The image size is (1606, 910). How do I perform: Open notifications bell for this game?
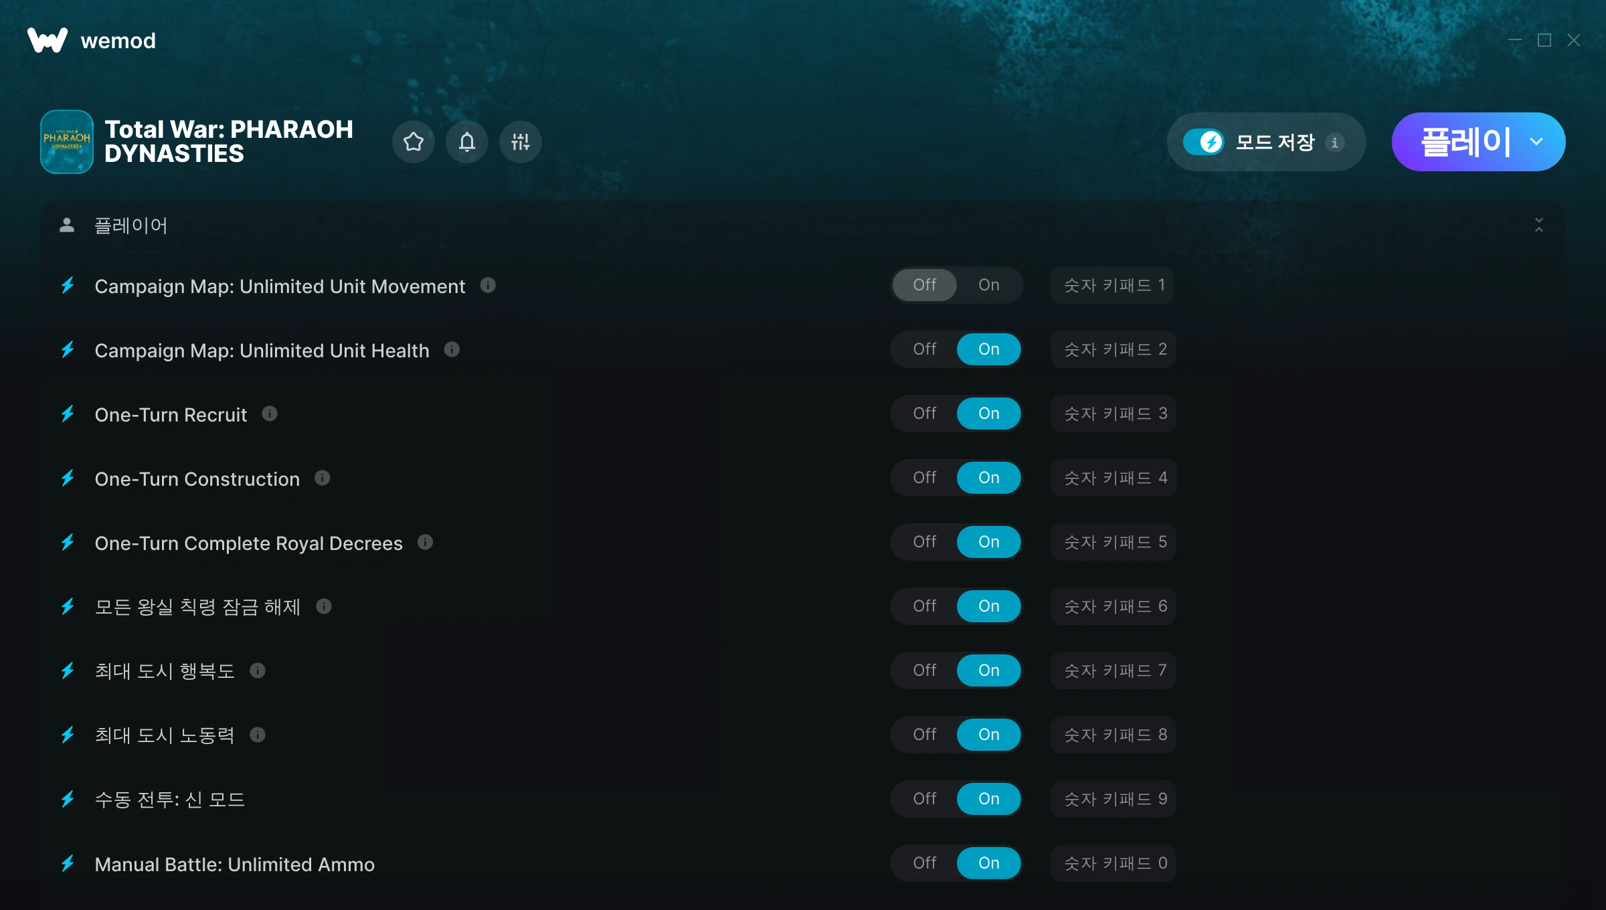point(467,142)
